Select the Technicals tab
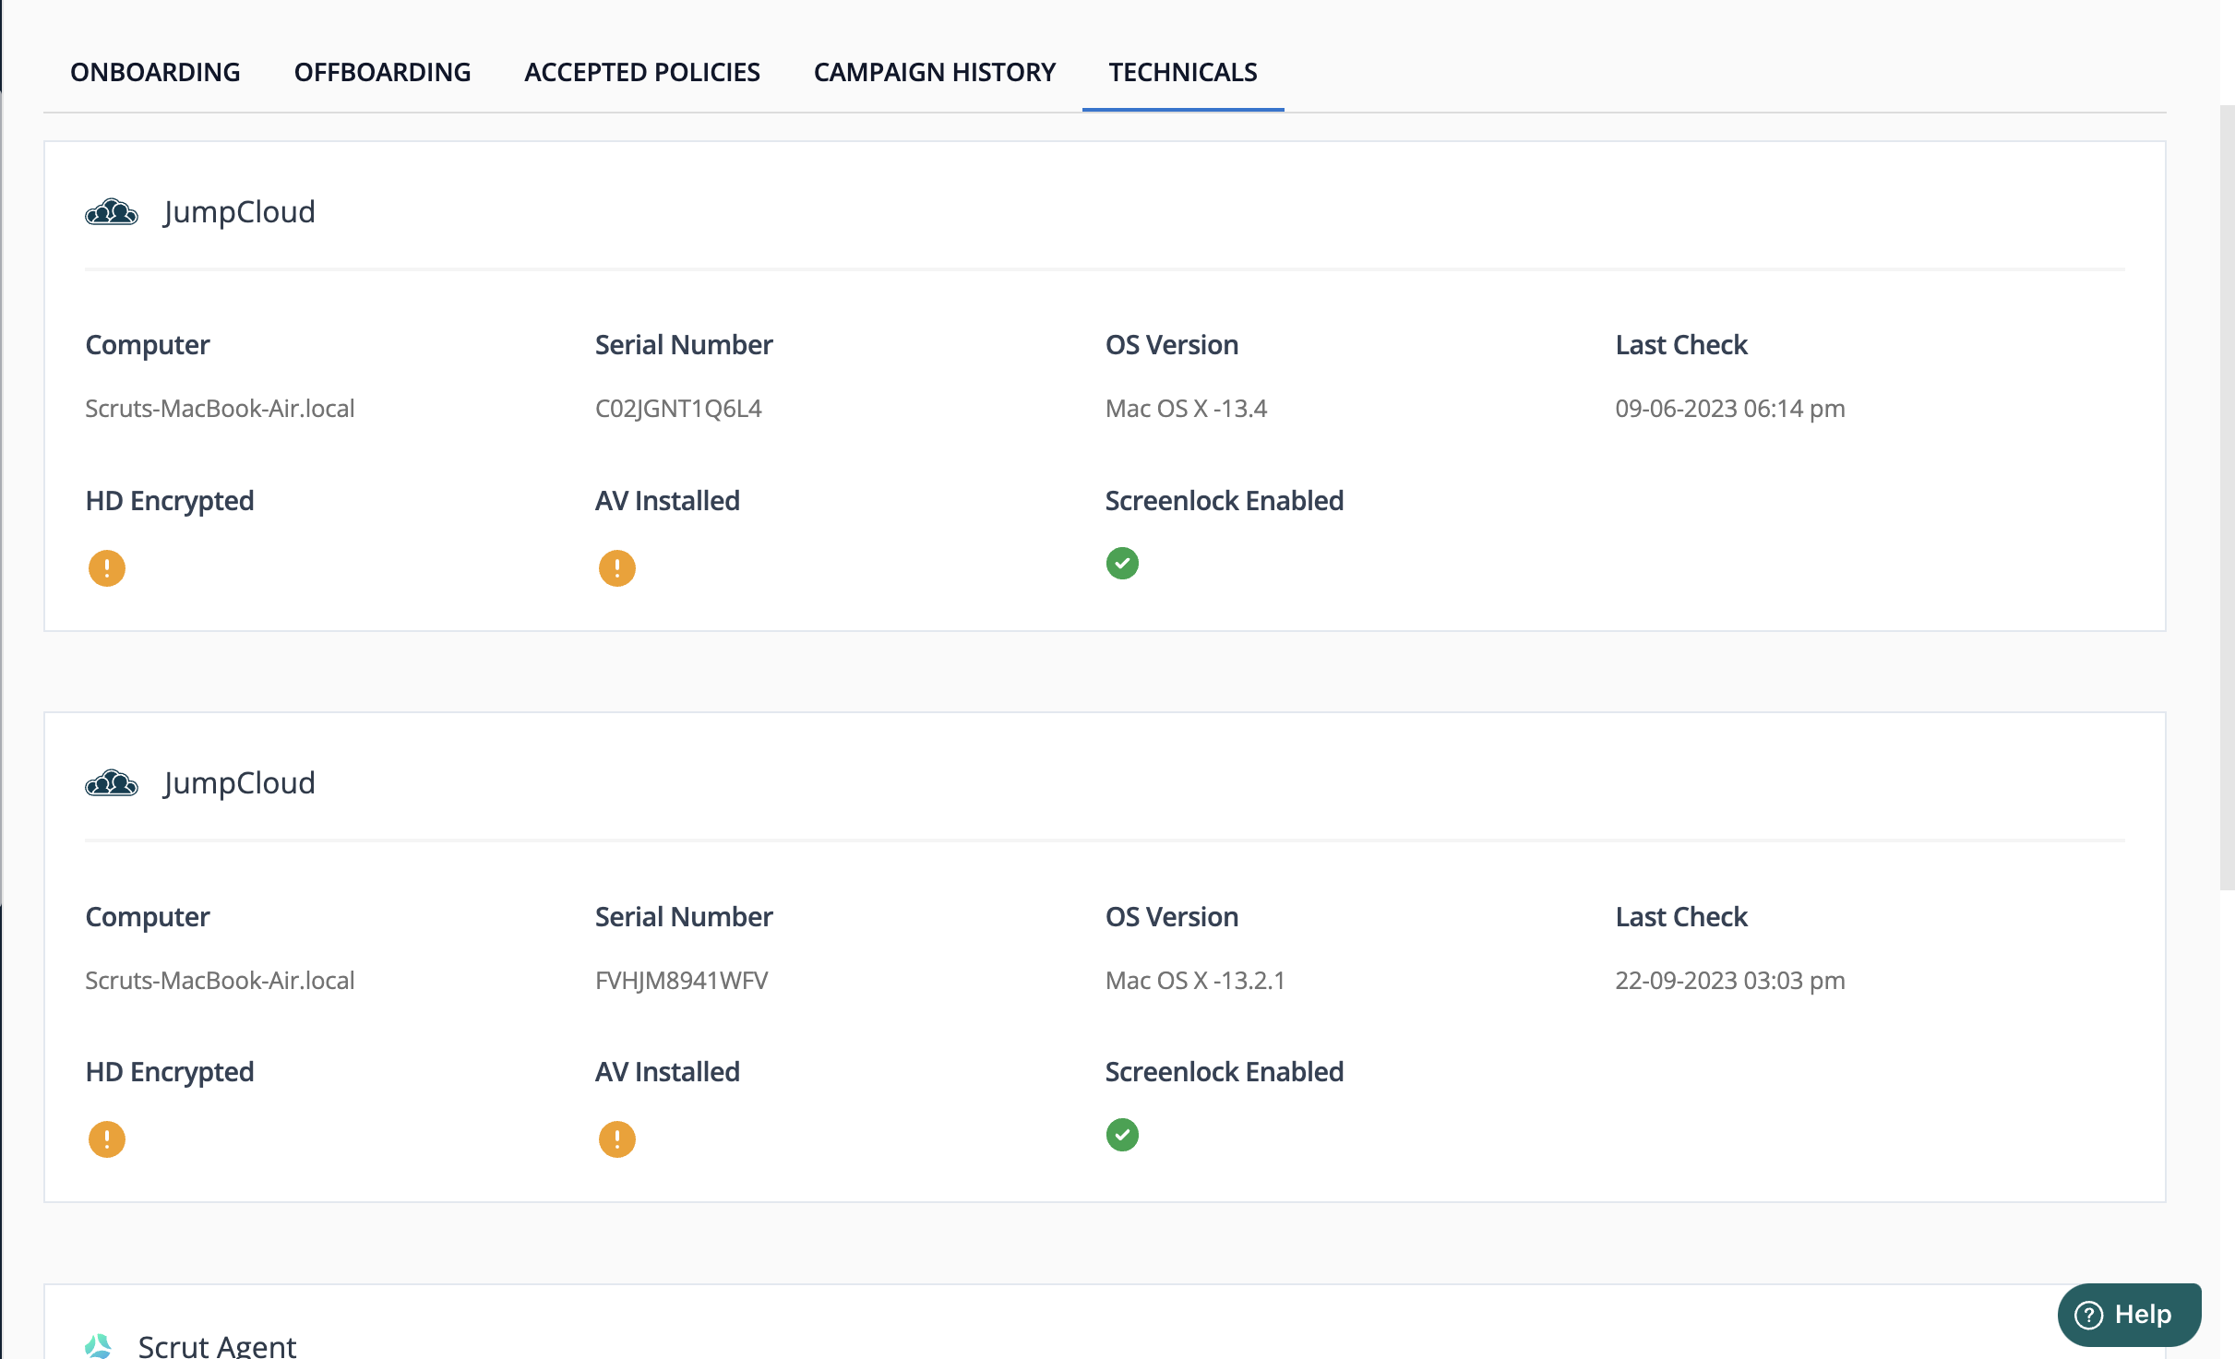2235x1359 pixels. pos(1183,72)
